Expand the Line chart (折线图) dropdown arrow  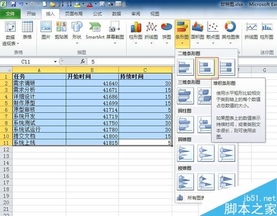coord(151,43)
